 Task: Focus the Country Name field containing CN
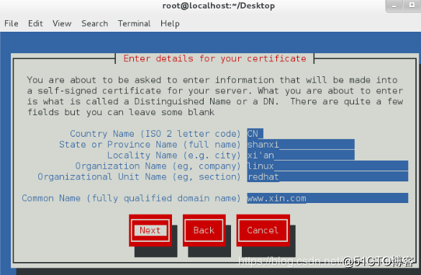pos(255,134)
